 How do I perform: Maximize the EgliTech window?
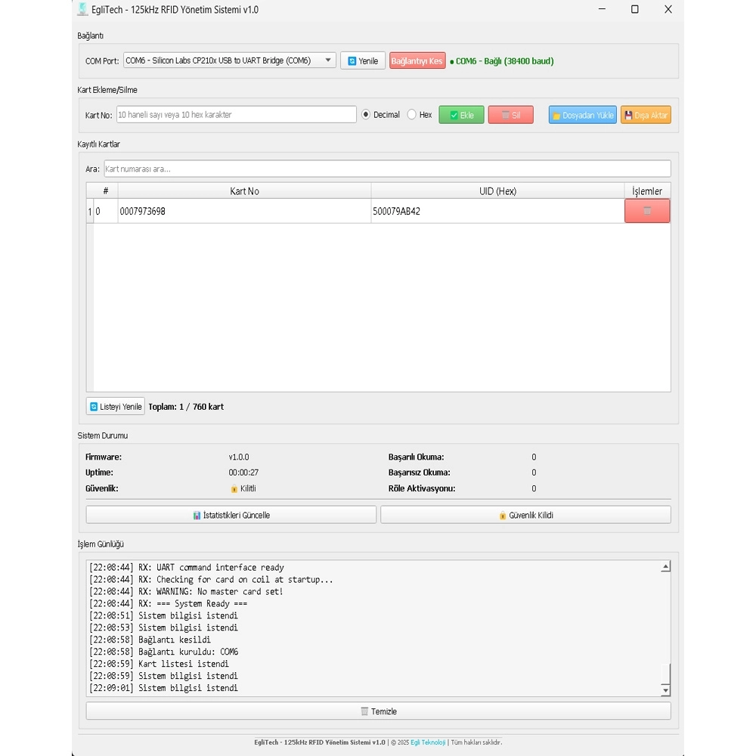click(x=634, y=9)
